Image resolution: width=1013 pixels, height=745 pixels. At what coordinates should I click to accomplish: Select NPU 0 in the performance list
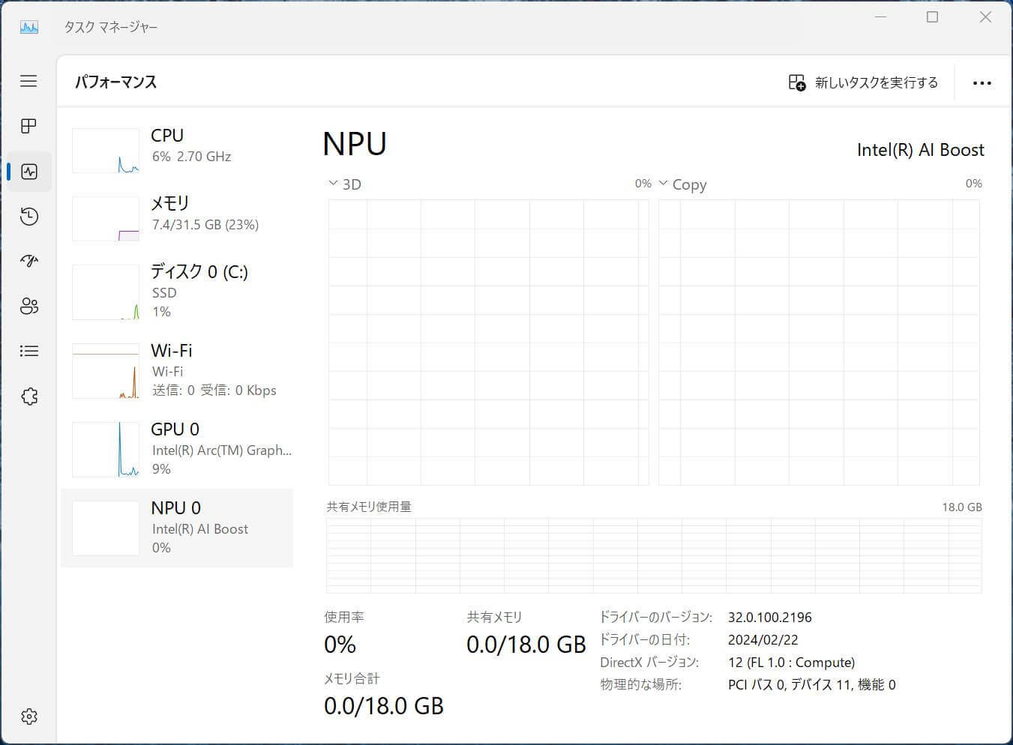click(x=177, y=528)
